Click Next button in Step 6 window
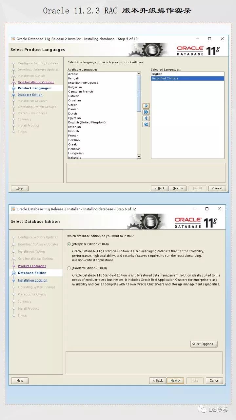This screenshot has height=420, width=236. coord(175,381)
